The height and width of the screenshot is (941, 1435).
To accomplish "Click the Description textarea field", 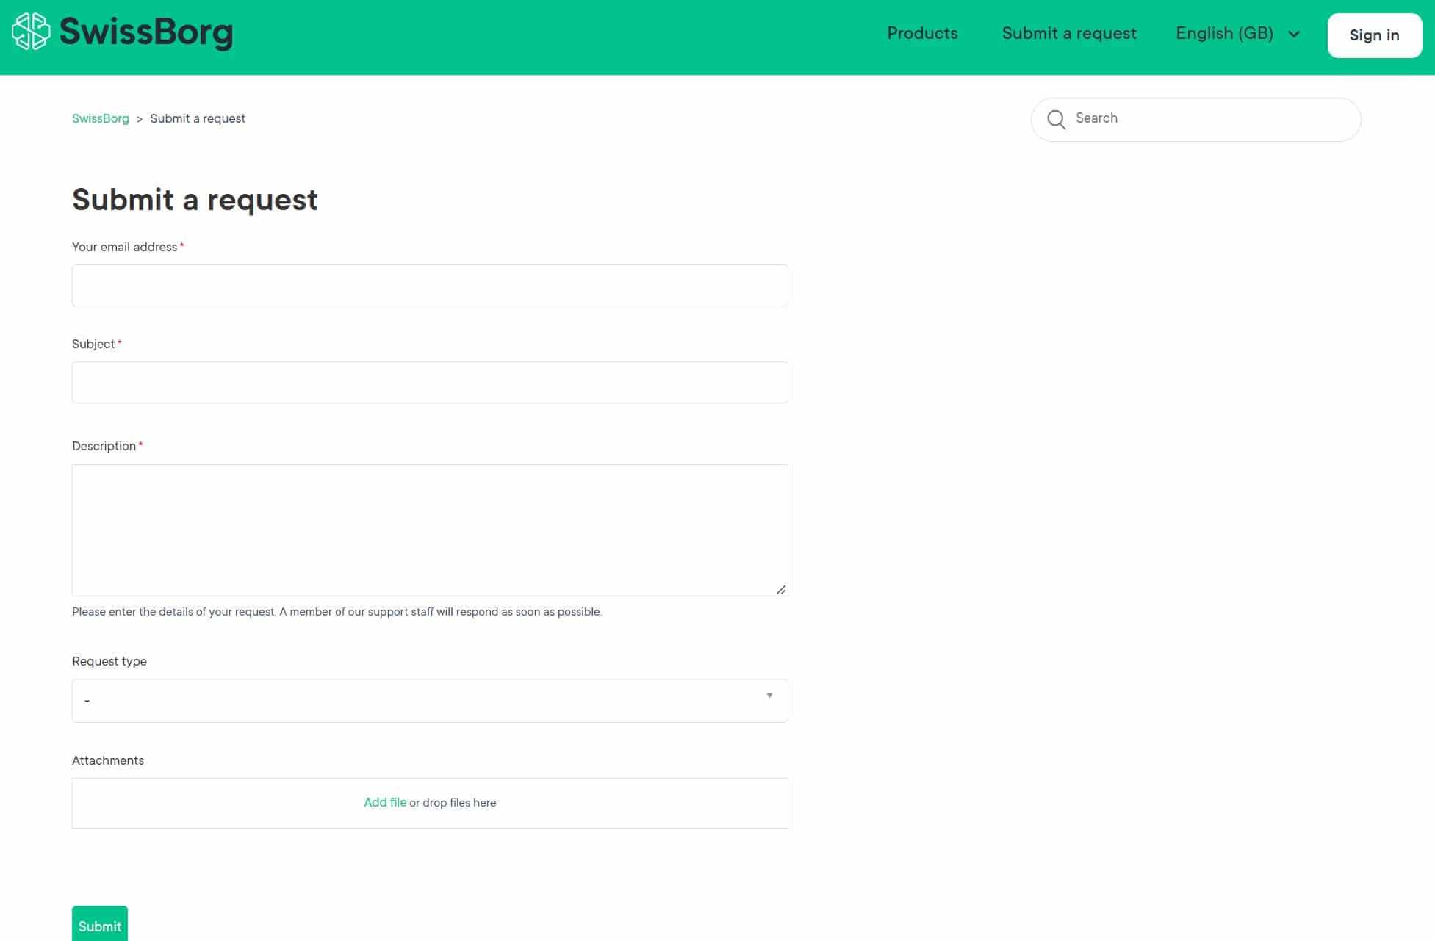I will pos(430,530).
